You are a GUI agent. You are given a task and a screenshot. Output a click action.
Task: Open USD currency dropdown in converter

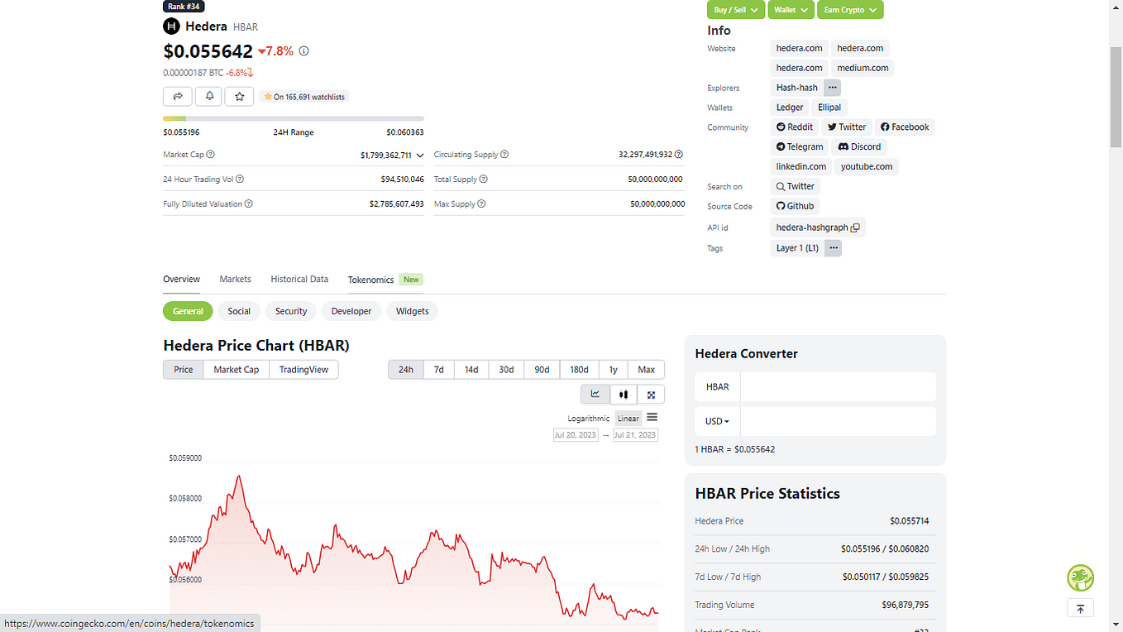[717, 421]
